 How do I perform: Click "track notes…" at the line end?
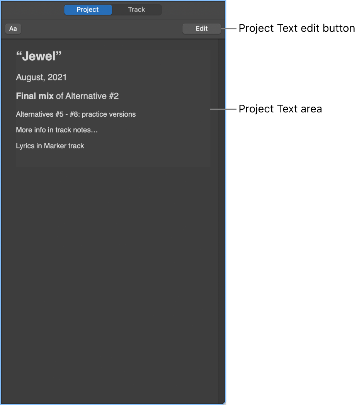(77, 130)
